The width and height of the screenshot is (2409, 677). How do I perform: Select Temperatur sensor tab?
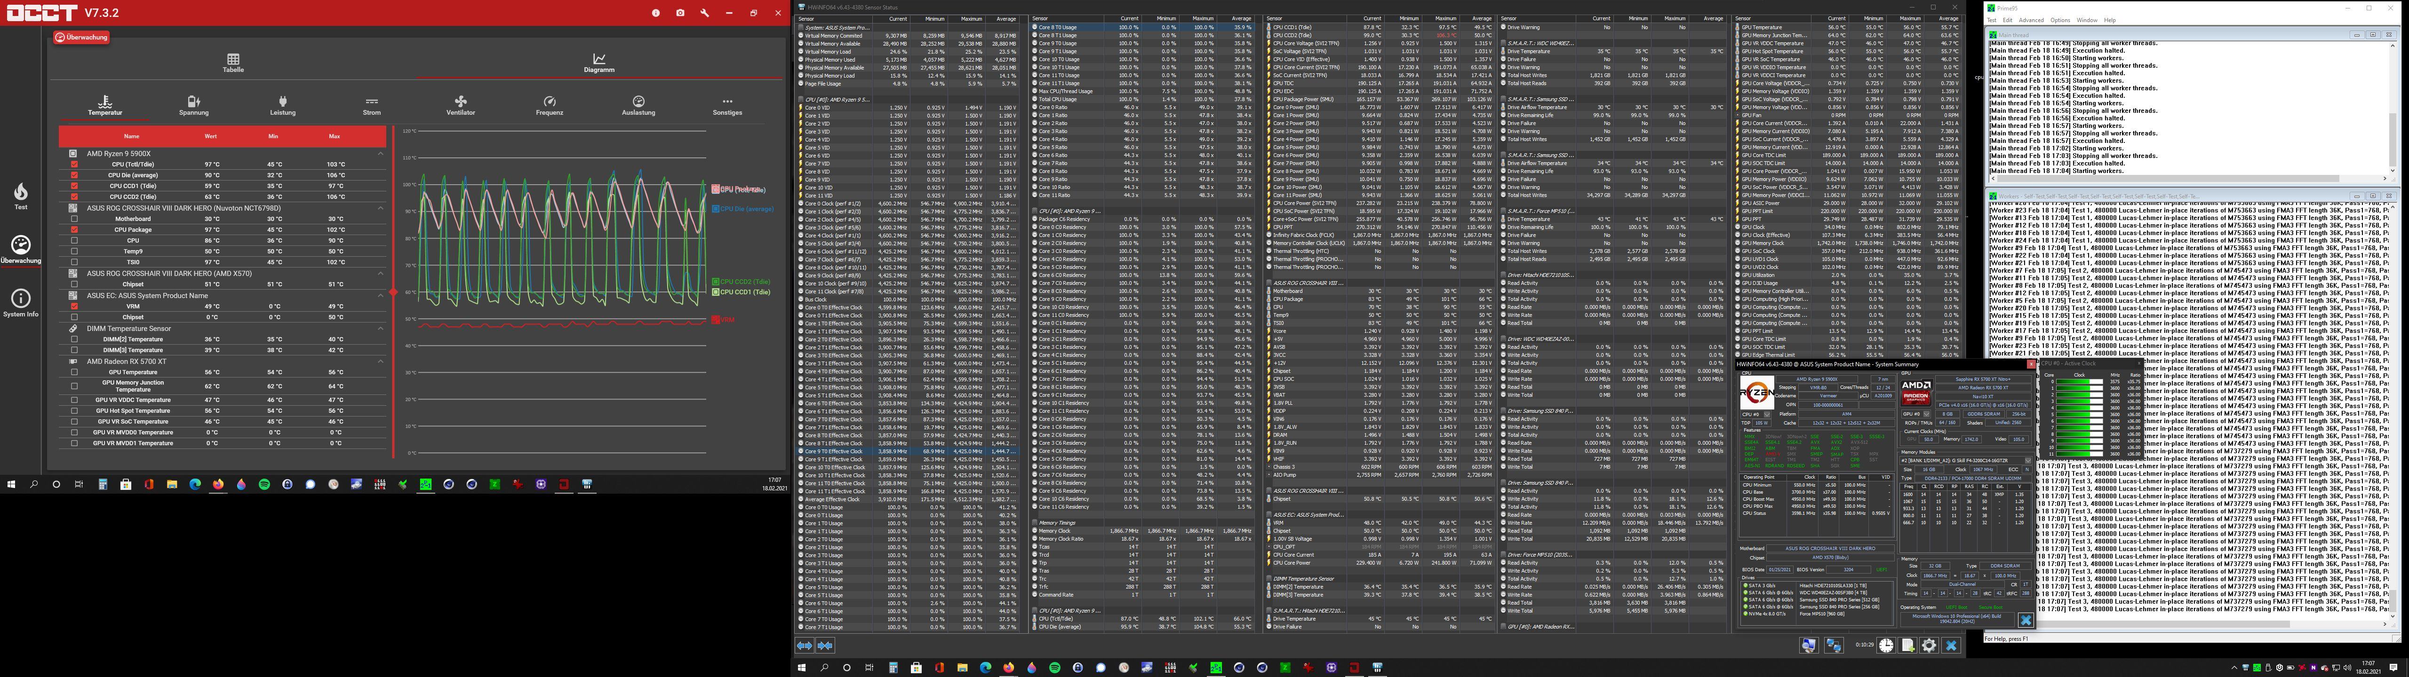[x=105, y=106]
